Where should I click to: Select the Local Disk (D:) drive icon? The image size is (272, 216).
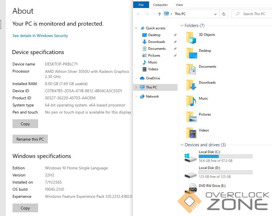pyautogui.click(x=190, y=175)
